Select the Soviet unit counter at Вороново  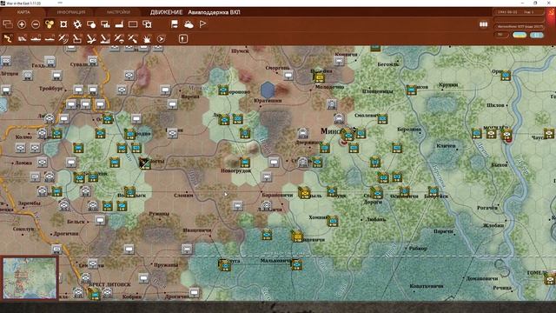click(223, 90)
